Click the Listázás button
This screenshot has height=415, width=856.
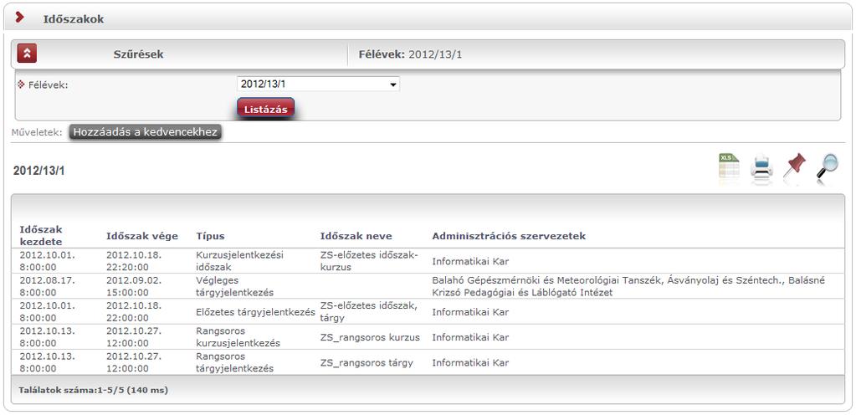(266, 110)
